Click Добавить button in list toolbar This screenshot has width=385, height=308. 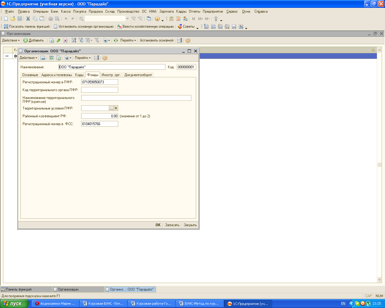[34, 40]
